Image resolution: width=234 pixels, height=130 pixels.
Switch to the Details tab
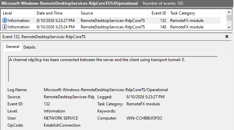(x=30, y=47)
